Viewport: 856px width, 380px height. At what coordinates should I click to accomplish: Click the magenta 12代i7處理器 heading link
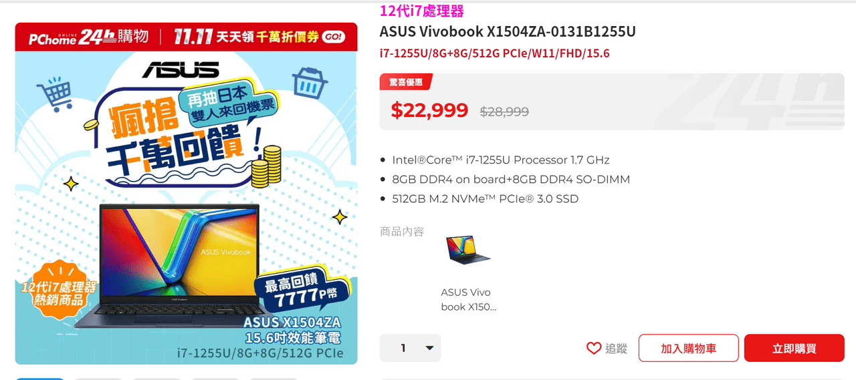(421, 11)
